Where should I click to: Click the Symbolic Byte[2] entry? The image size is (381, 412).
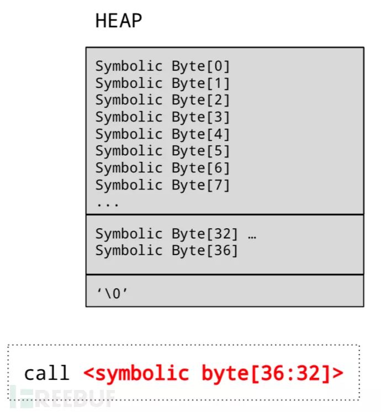click(162, 101)
